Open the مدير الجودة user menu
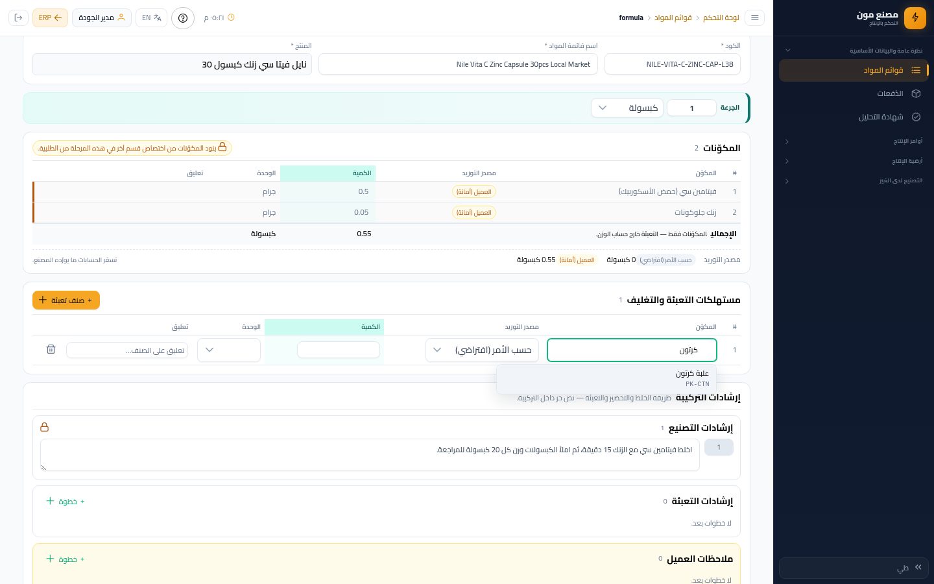 tap(101, 18)
